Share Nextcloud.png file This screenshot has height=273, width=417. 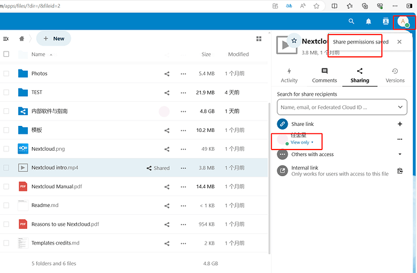(x=167, y=149)
